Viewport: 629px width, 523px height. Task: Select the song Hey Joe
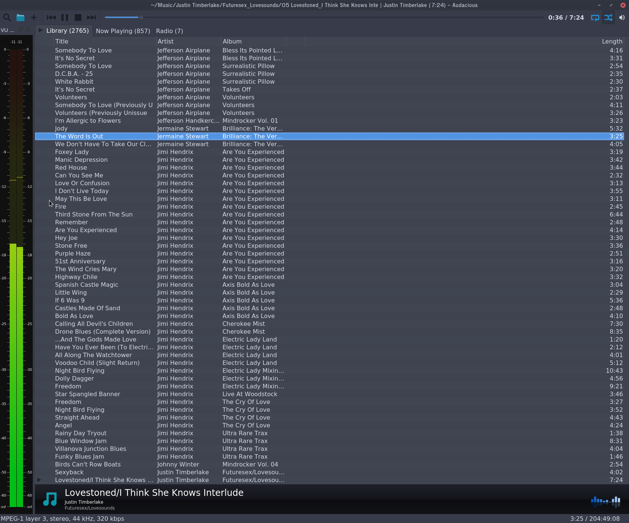[x=330, y=238]
